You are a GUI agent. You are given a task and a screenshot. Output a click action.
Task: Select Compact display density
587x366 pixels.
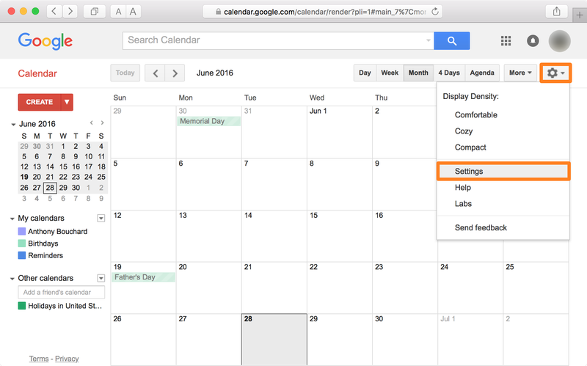point(470,147)
